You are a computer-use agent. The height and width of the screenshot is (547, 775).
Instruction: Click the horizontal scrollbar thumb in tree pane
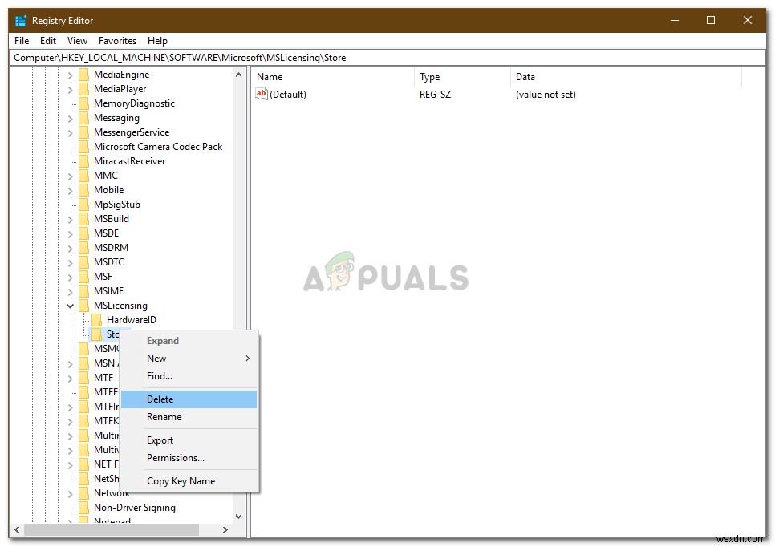[x=112, y=529]
